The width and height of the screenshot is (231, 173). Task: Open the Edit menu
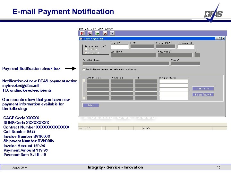coord(87,29)
